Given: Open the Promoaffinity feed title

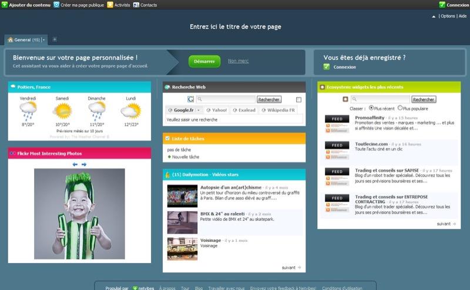Looking at the screenshot, I should coord(370,118).
